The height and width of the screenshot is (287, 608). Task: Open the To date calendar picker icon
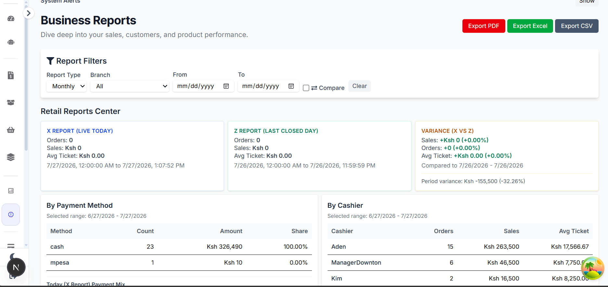pyautogui.click(x=291, y=86)
